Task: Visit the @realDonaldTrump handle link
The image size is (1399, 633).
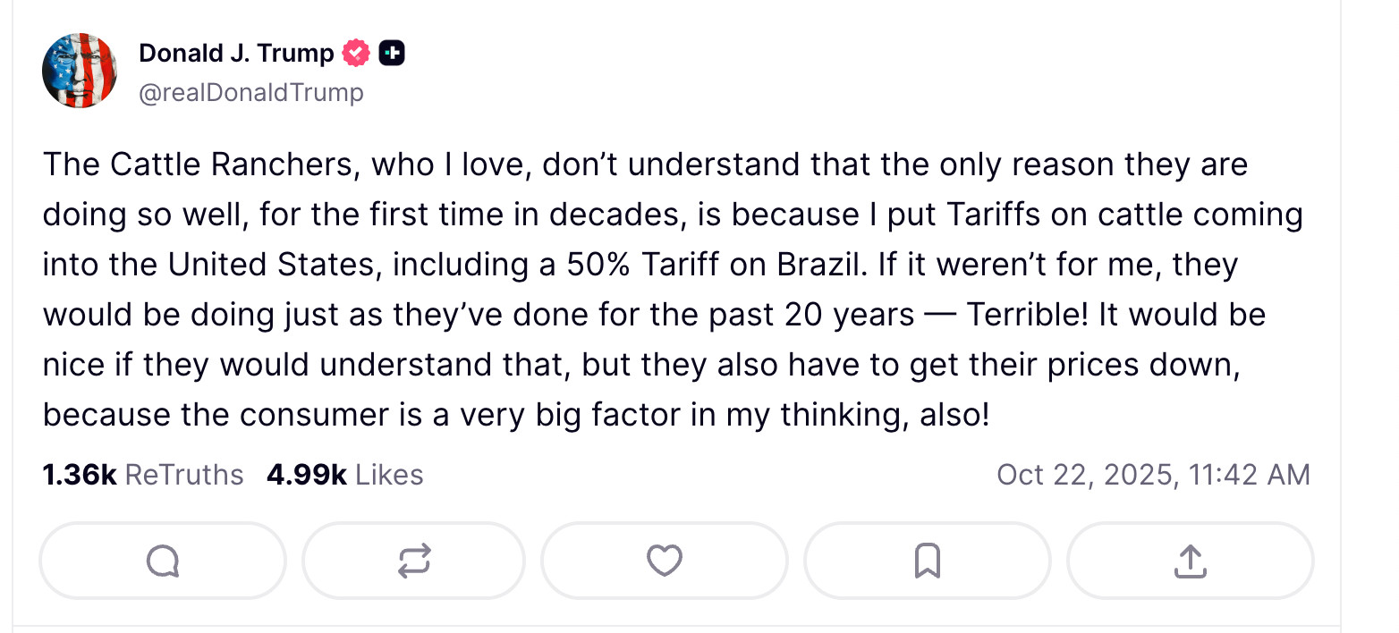Action: (x=251, y=92)
